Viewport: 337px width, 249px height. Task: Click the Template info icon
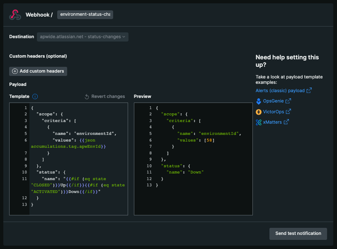tap(35, 97)
